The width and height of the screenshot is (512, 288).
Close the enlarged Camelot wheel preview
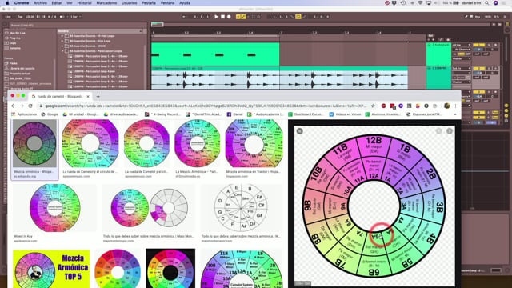tap(299, 131)
